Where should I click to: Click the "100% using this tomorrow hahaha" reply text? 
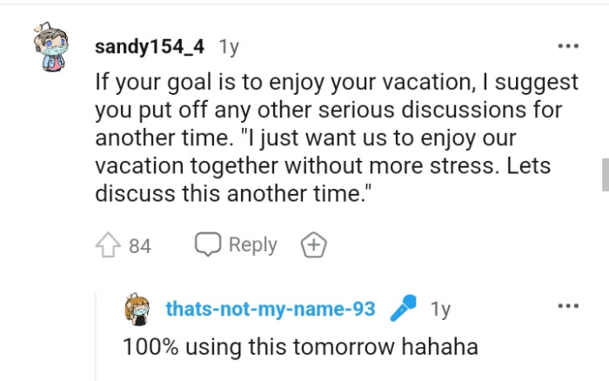click(300, 345)
